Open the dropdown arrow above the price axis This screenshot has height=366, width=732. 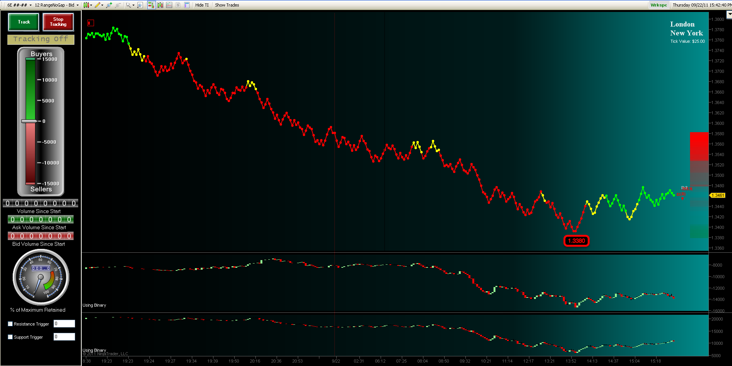(729, 15)
